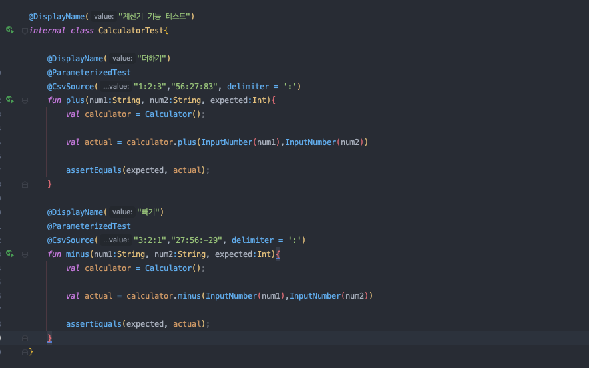This screenshot has height=368, width=589.
Task: Click Calculator() constructor in minus function
Action: pos(173,268)
